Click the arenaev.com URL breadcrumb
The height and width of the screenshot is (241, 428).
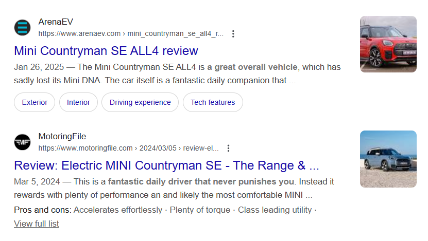pyautogui.click(x=131, y=34)
